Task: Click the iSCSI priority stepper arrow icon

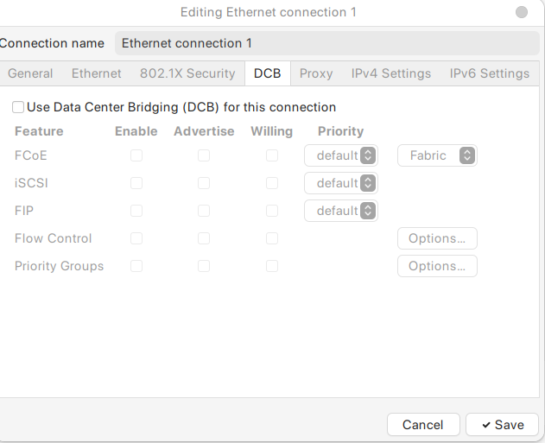Action: (x=368, y=183)
